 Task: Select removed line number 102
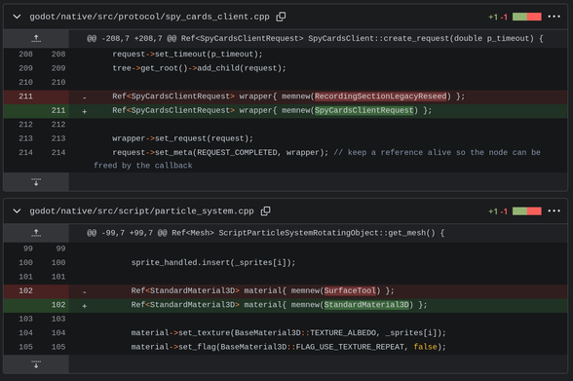click(25, 290)
